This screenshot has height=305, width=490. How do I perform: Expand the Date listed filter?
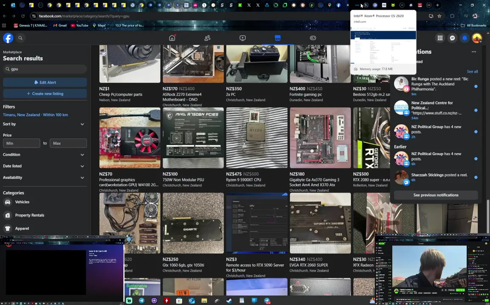pyautogui.click(x=44, y=166)
